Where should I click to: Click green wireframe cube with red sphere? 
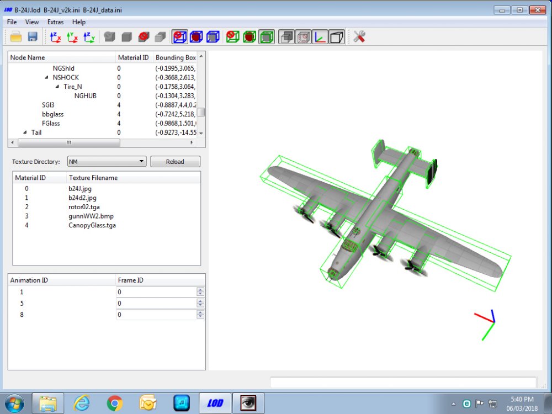(x=250, y=36)
